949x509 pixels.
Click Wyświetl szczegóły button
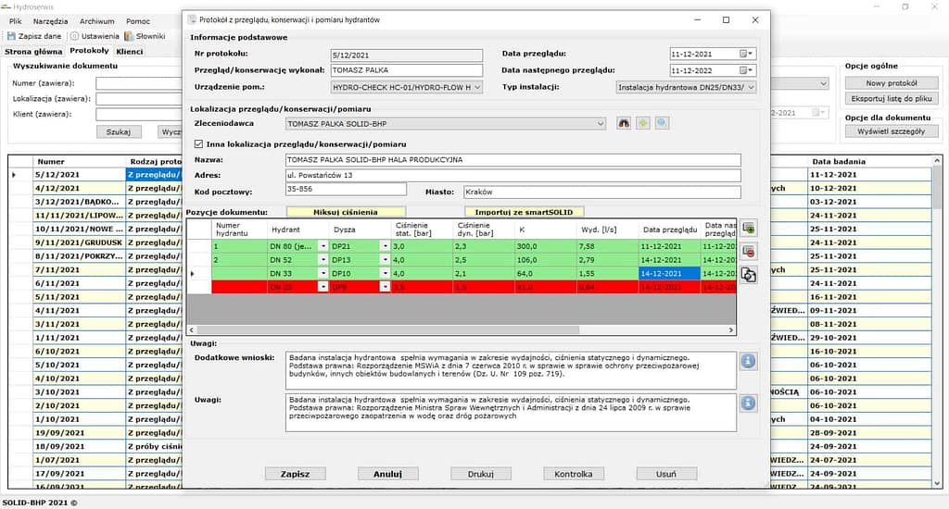pyautogui.click(x=892, y=131)
